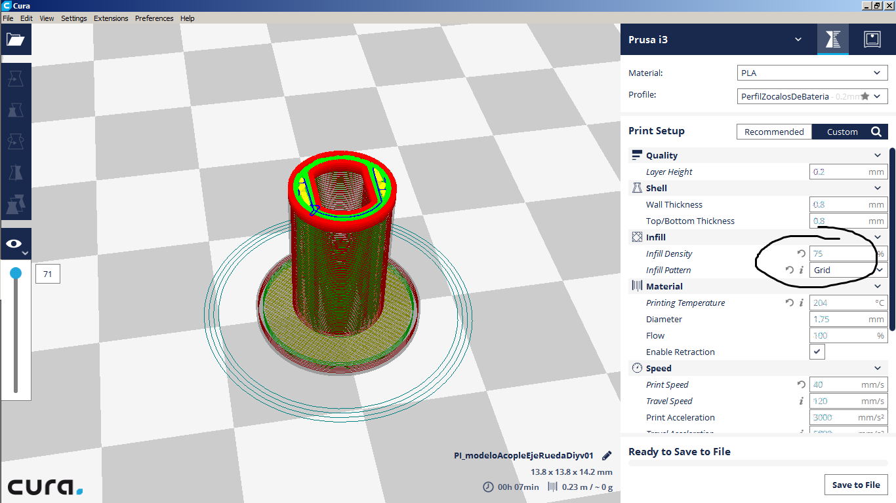Open the view mode eye menu
896x503 pixels.
click(15, 244)
